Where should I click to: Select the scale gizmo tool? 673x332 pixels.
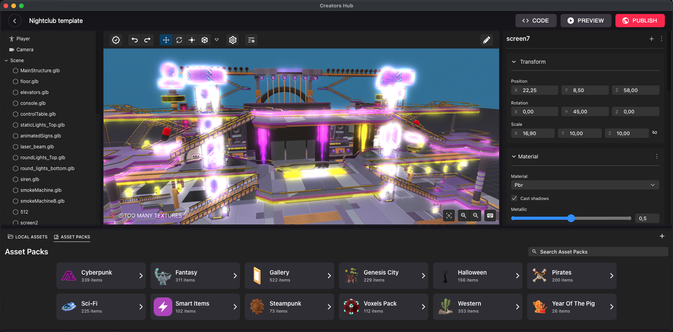pyautogui.click(x=192, y=40)
